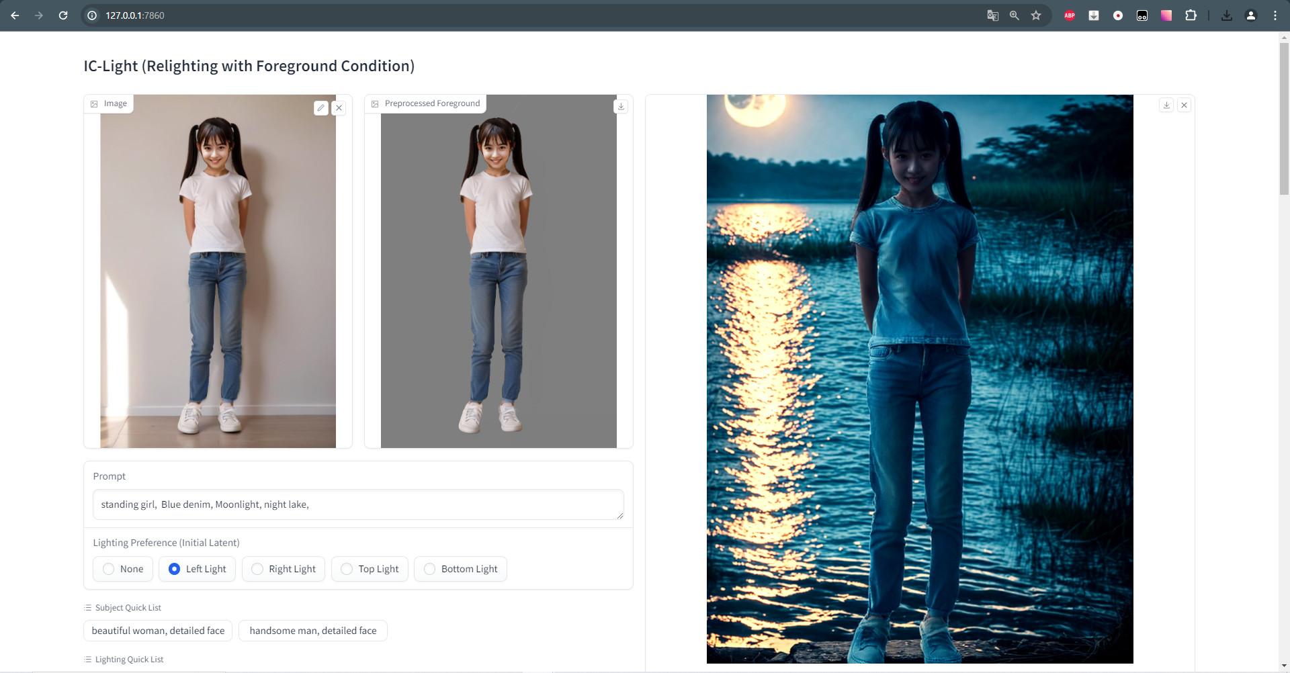Reload the page with the browser refresh icon
The image size is (1290, 673).
coord(63,15)
